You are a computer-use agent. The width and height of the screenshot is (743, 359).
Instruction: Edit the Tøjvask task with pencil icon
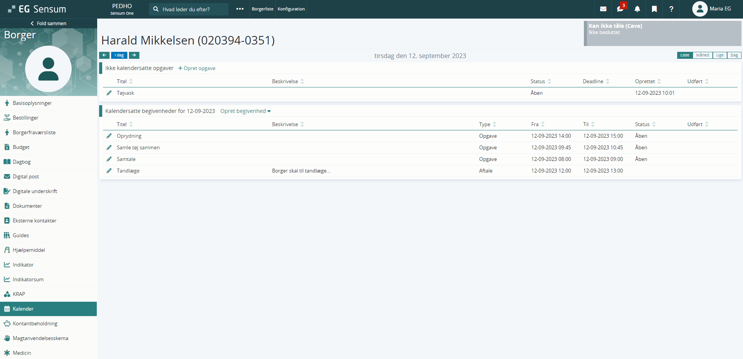pos(109,93)
